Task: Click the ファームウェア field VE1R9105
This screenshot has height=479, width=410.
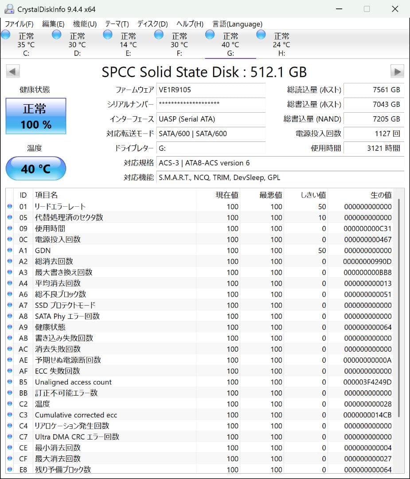Action: tap(211, 90)
